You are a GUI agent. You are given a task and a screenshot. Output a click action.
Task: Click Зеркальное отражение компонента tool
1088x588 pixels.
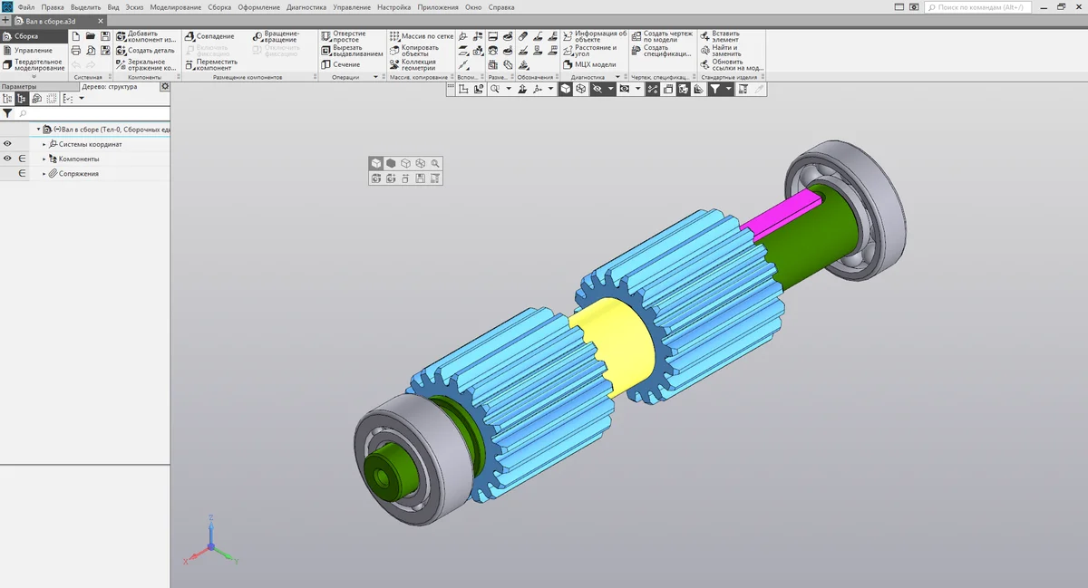145,64
